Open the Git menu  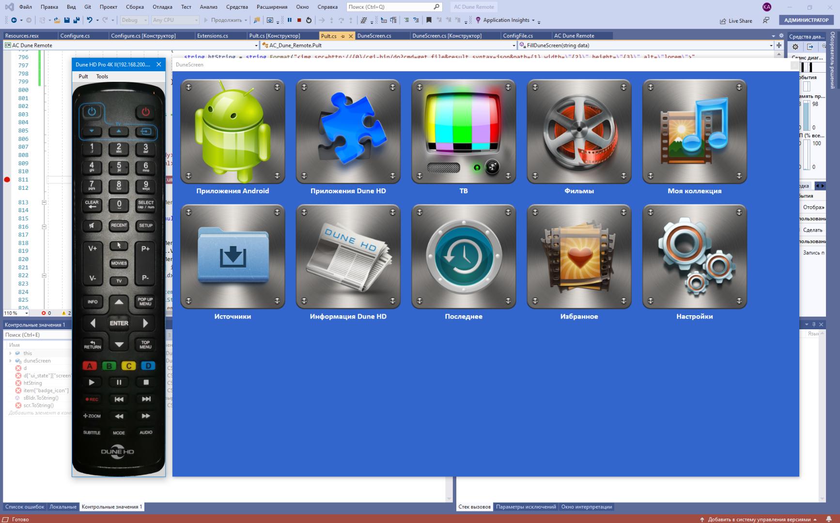click(x=88, y=7)
